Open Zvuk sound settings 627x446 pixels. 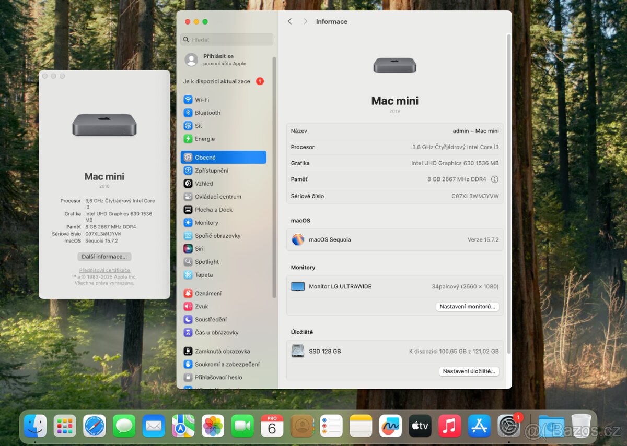tap(201, 306)
